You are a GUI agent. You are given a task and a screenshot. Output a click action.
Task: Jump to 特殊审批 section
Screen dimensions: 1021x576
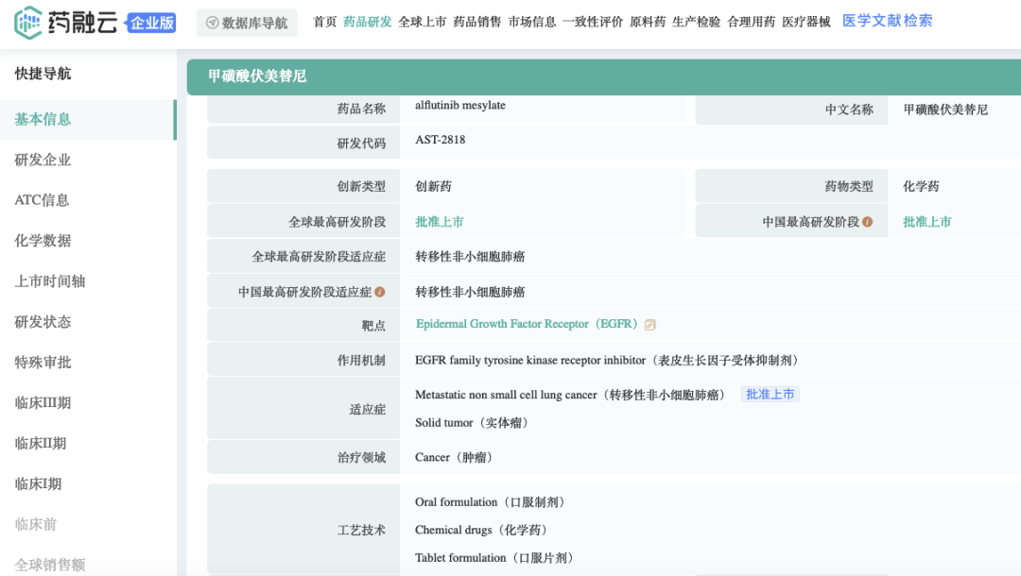pyautogui.click(x=43, y=363)
